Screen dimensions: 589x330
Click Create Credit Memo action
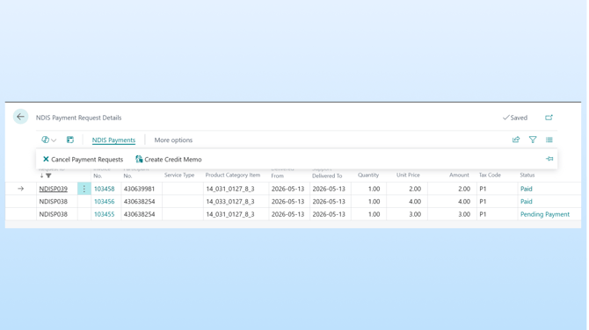click(x=169, y=160)
